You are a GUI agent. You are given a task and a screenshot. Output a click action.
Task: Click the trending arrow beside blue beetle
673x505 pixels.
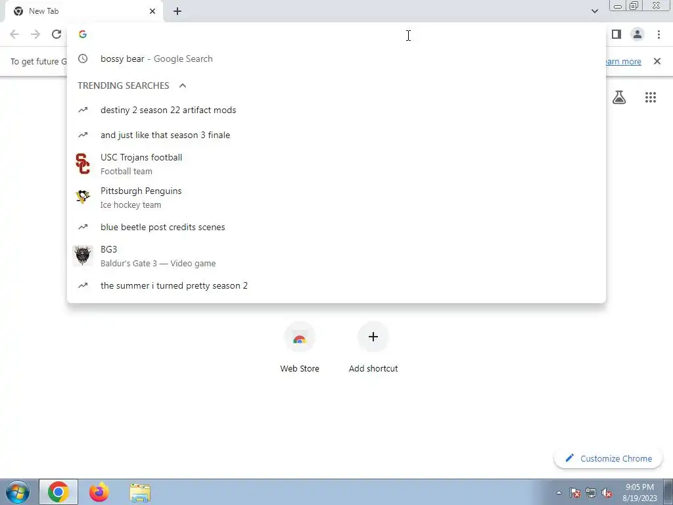[x=83, y=227]
